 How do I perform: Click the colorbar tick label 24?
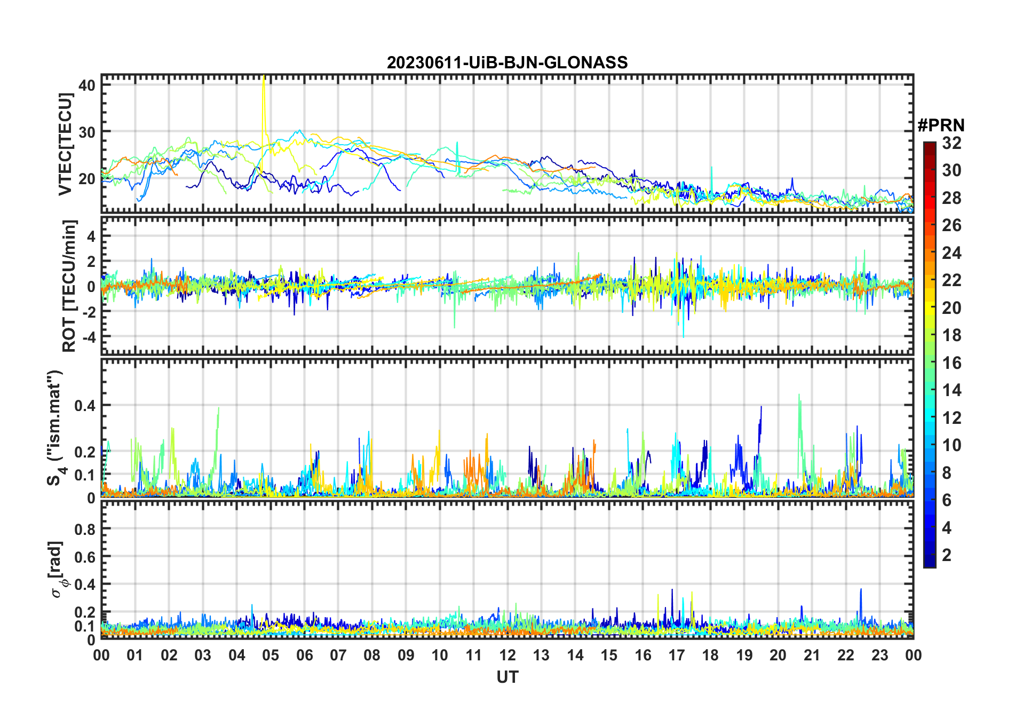[951, 253]
